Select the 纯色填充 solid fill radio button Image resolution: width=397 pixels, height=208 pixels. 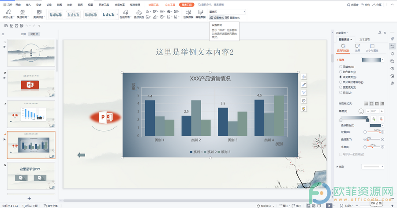(x=341, y=72)
